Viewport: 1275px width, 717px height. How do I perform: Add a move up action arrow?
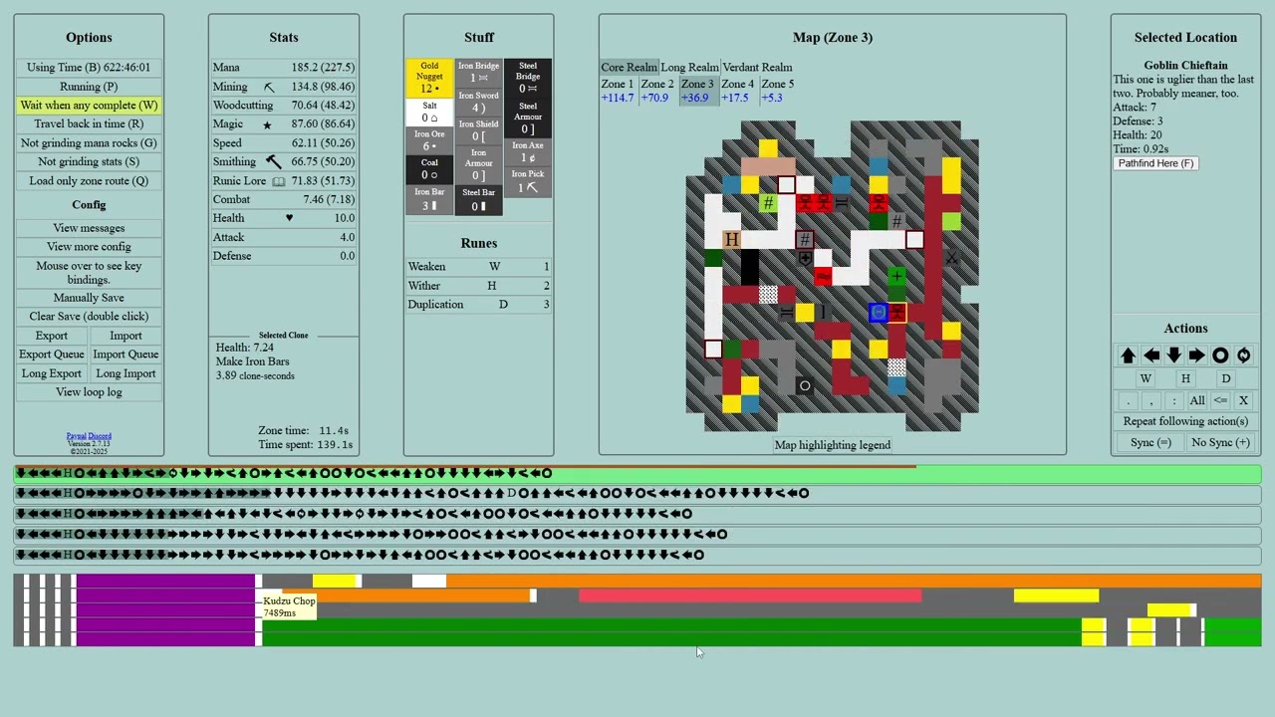pos(1128,356)
